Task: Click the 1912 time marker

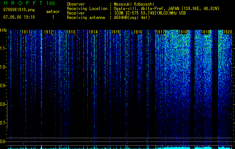Action: 49,32
